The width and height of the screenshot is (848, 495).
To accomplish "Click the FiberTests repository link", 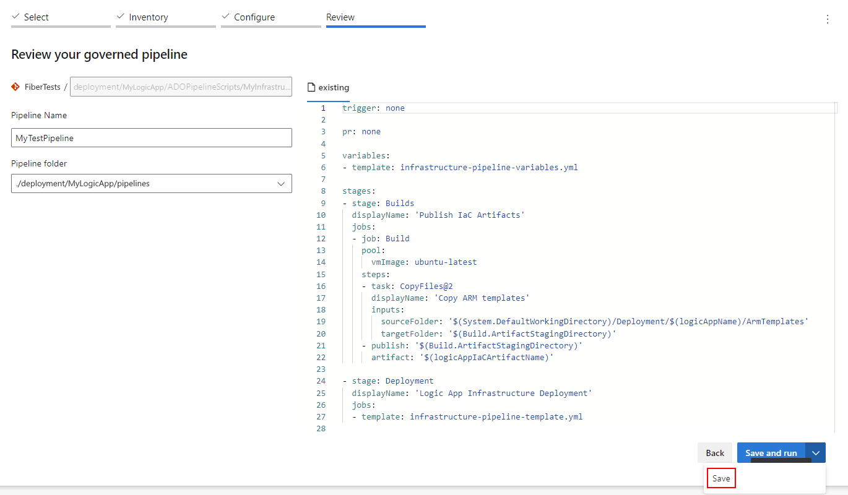I will [43, 87].
